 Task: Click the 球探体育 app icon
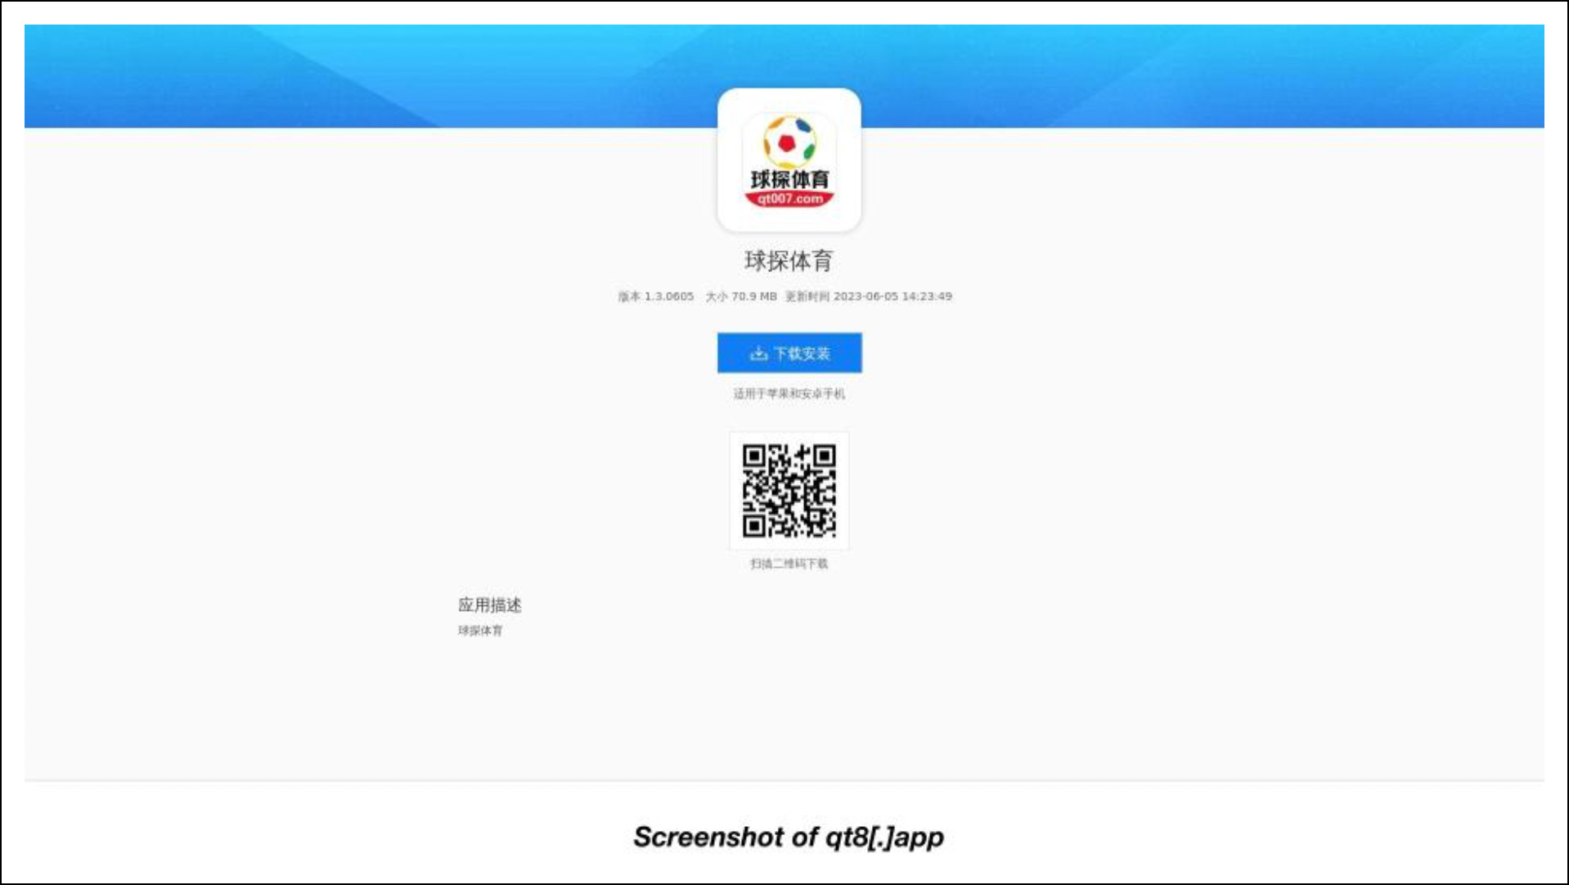(x=789, y=159)
